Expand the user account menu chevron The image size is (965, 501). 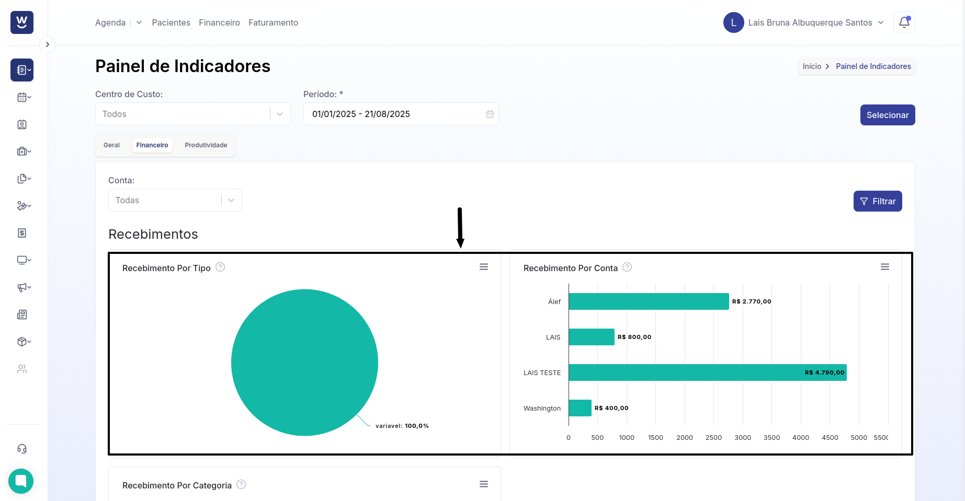point(881,22)
